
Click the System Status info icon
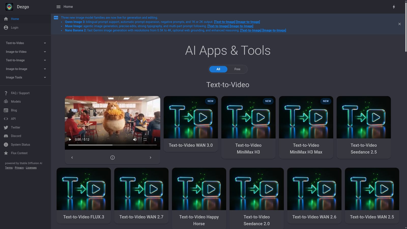coord(6,145)
